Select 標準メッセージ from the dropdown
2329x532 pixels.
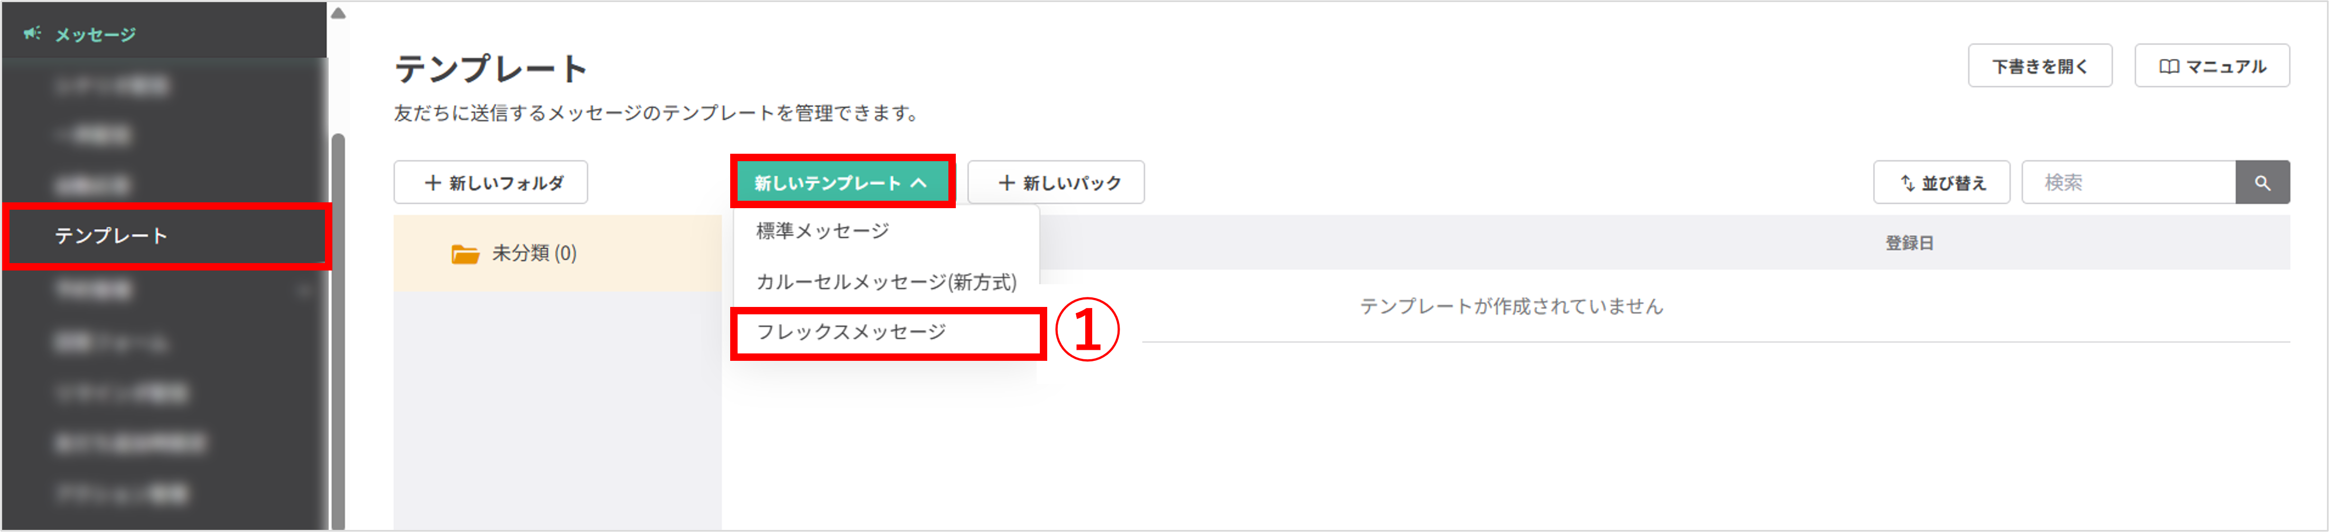tap(822, 231)
